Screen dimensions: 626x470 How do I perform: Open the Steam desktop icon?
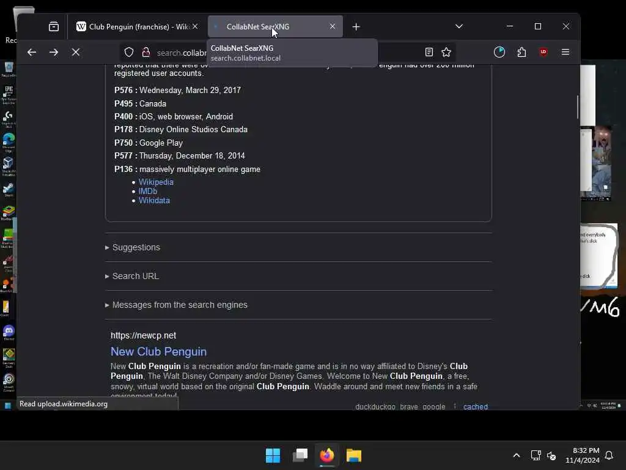[x=9, y=190]
